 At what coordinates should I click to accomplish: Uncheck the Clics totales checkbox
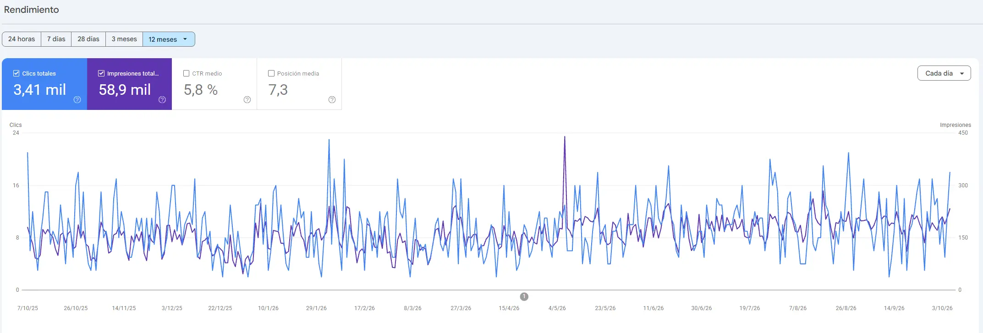point(16,73)
